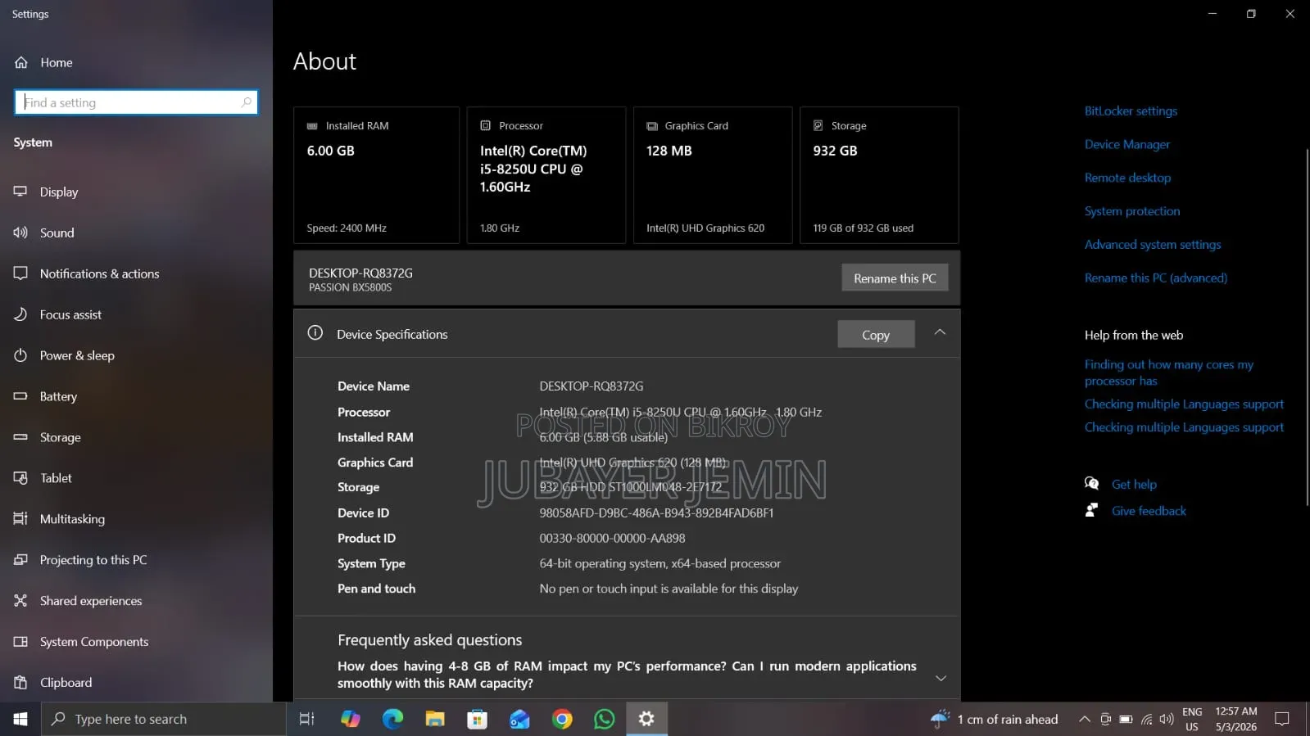The image size is (1310, 736).
Task: Click the Processor i5-8250U card
Action: click(x=546, y=175)
